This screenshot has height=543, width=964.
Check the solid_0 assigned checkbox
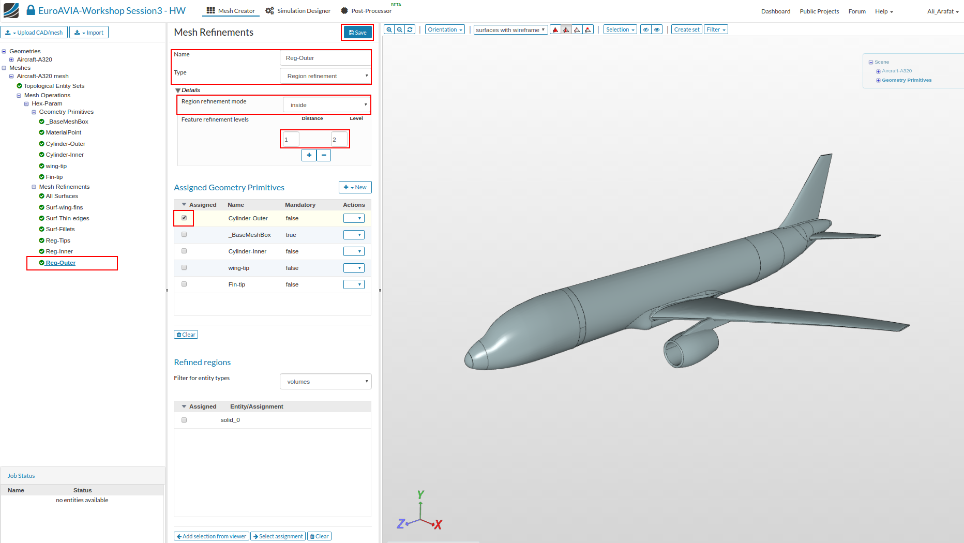tap(184, 420)
